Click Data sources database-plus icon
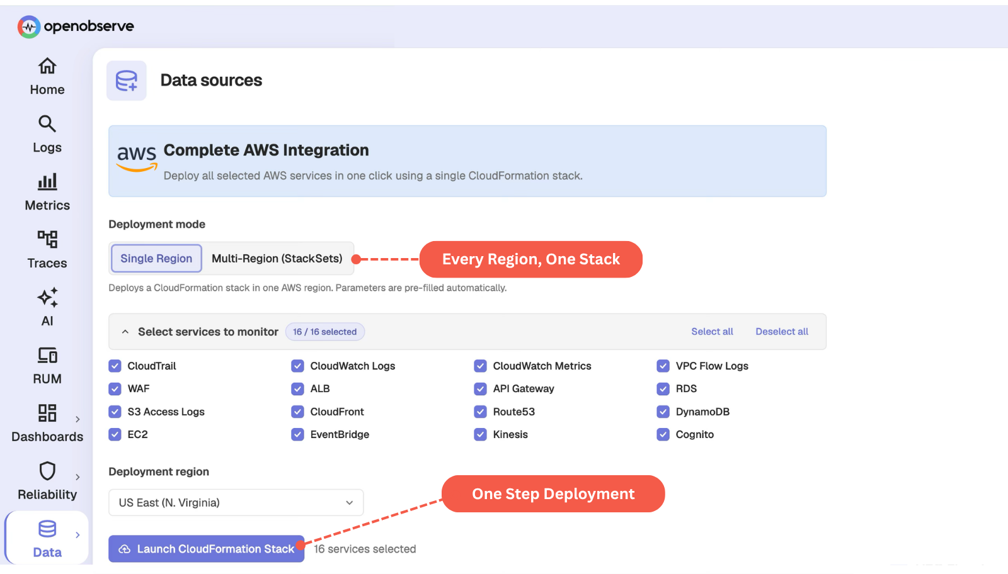This screenshot has height=574, width=1008. (x=127, y=81)
